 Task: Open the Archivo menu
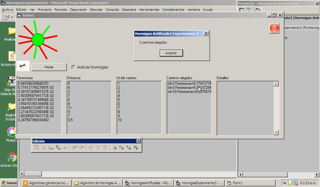[x=7, y=10]
